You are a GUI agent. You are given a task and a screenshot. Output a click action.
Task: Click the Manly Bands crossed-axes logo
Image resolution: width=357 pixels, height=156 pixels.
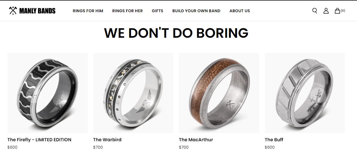[32, 11]
